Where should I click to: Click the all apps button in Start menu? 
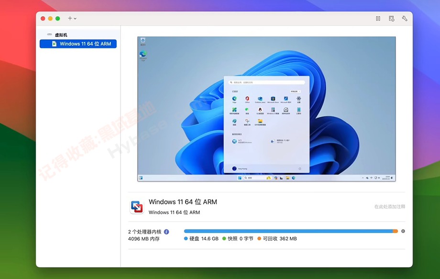(x=295, y=92)
